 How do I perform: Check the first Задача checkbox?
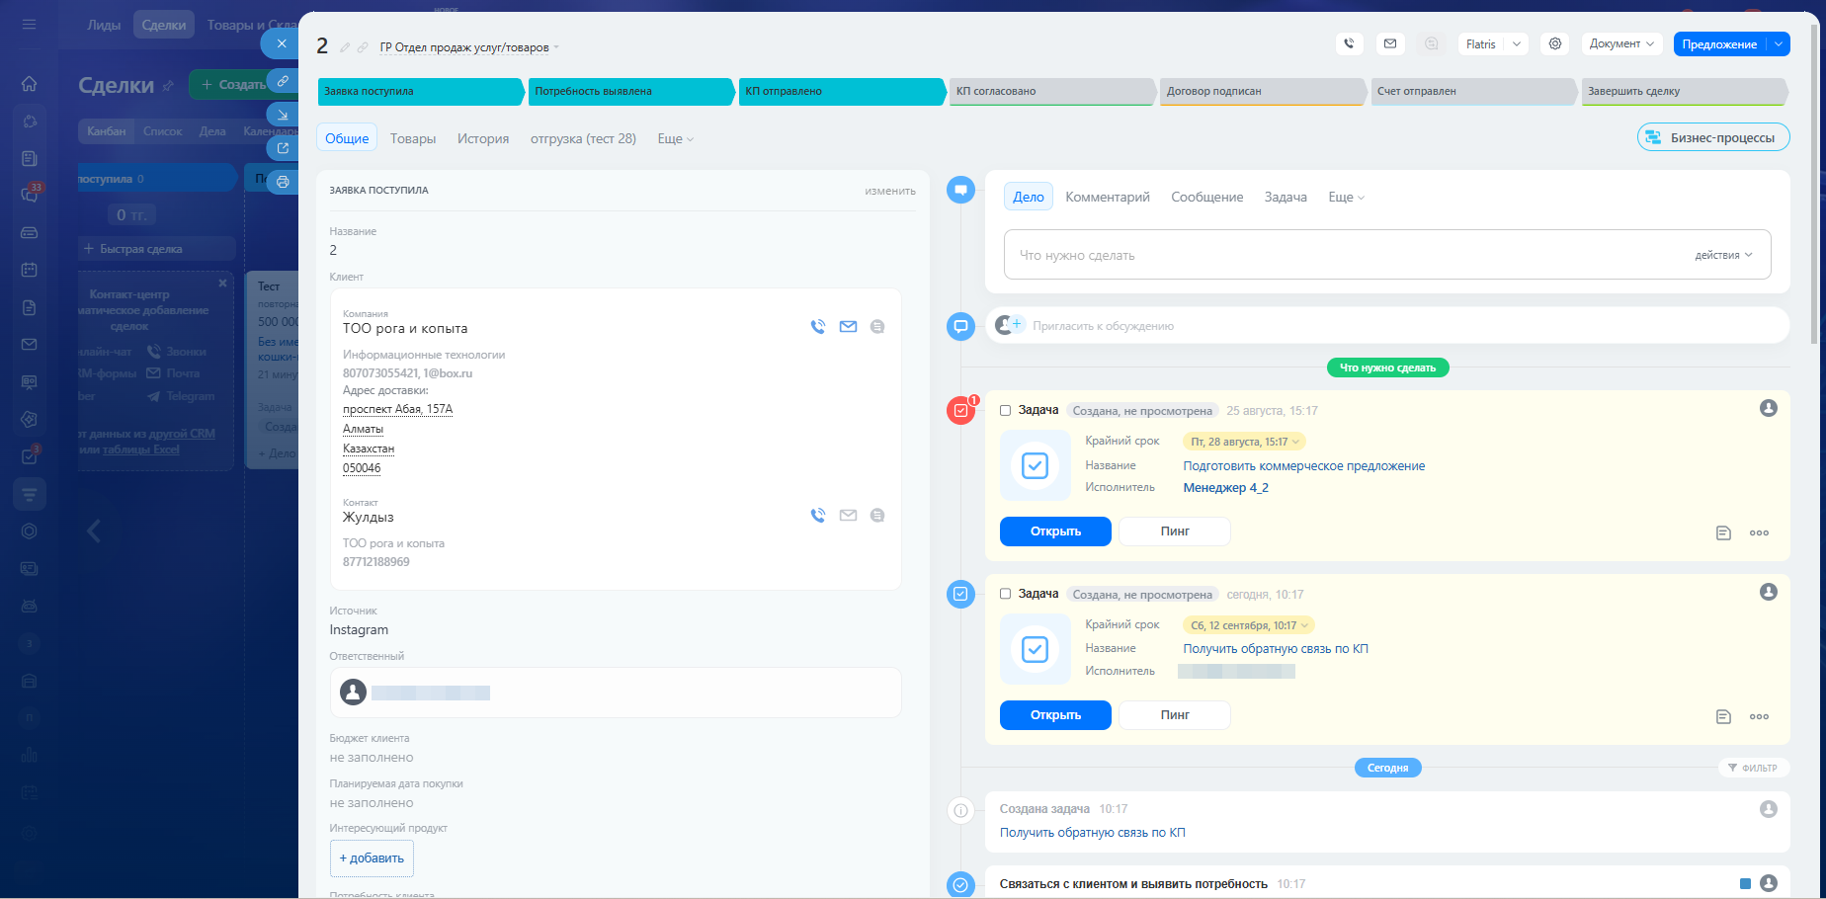tap(1005, 410)
